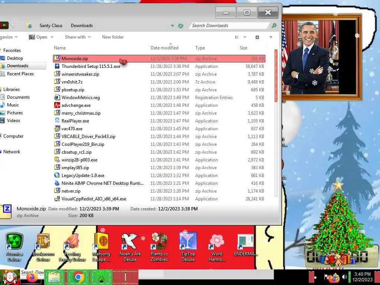Show the preview pane icon
The height and width of the screenshot is (285, 380).
click(258, 37)
